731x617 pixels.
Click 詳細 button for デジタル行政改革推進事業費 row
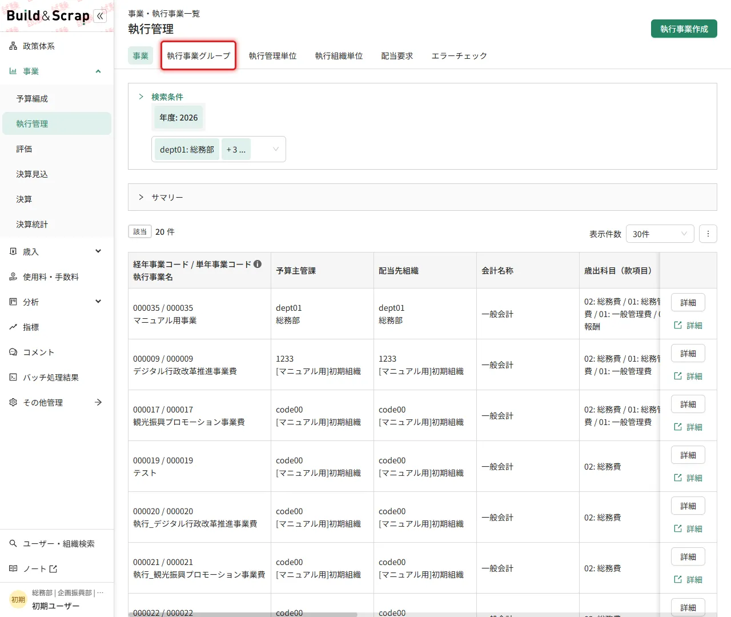tap(688, 353)
